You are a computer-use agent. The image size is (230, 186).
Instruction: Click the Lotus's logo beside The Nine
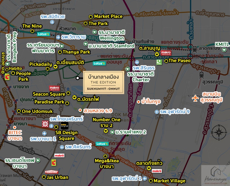pos(44,34)
